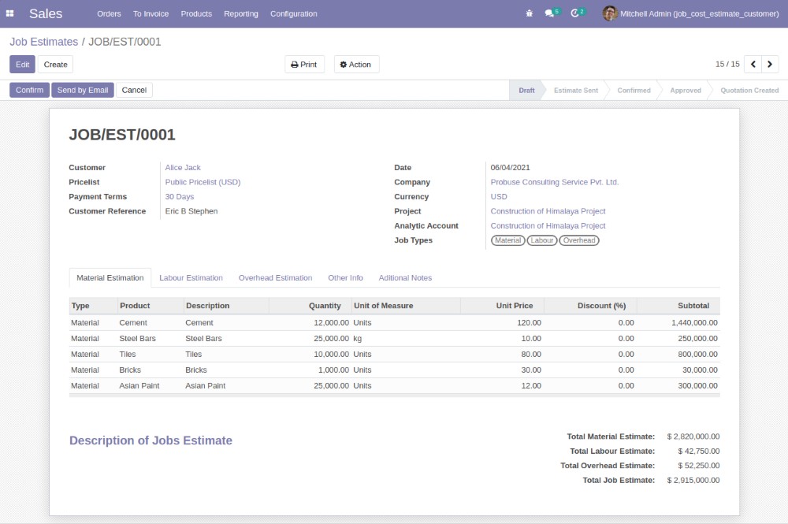Screen dimensions: 788x524
Task: Click the debug bug icon
Action: (x=529, y=13)
